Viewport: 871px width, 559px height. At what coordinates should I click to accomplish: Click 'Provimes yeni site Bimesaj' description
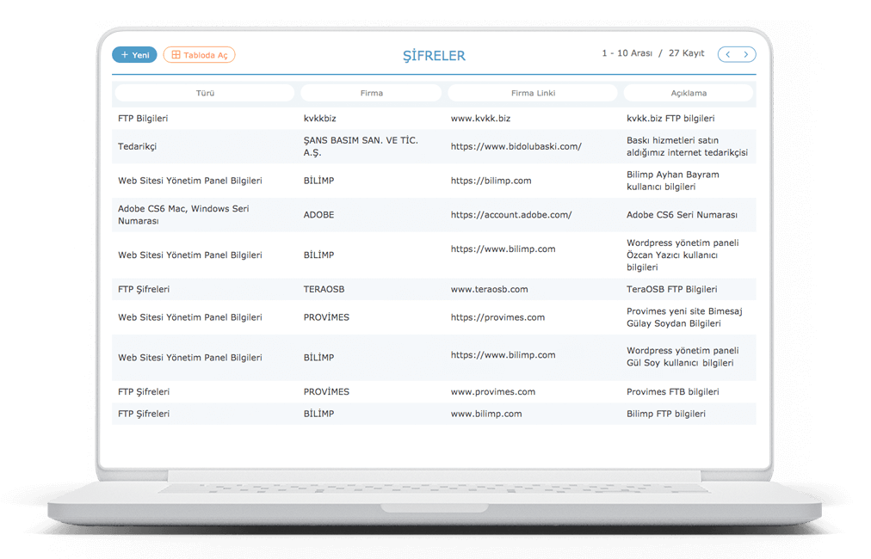pos(684,317)
